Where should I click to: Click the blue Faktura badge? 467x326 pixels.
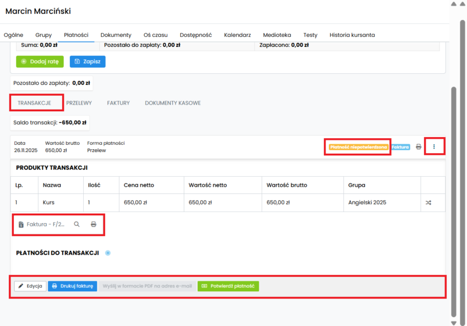(400, 147)
